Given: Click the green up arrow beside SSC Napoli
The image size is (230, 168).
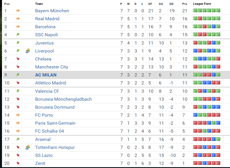Looking at the screenshot, I should coord(18,35).
